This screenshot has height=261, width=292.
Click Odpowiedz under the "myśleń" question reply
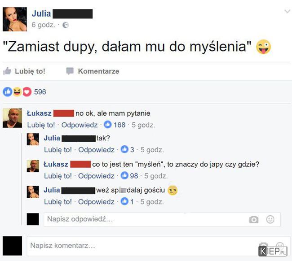[x=96, y=176]
